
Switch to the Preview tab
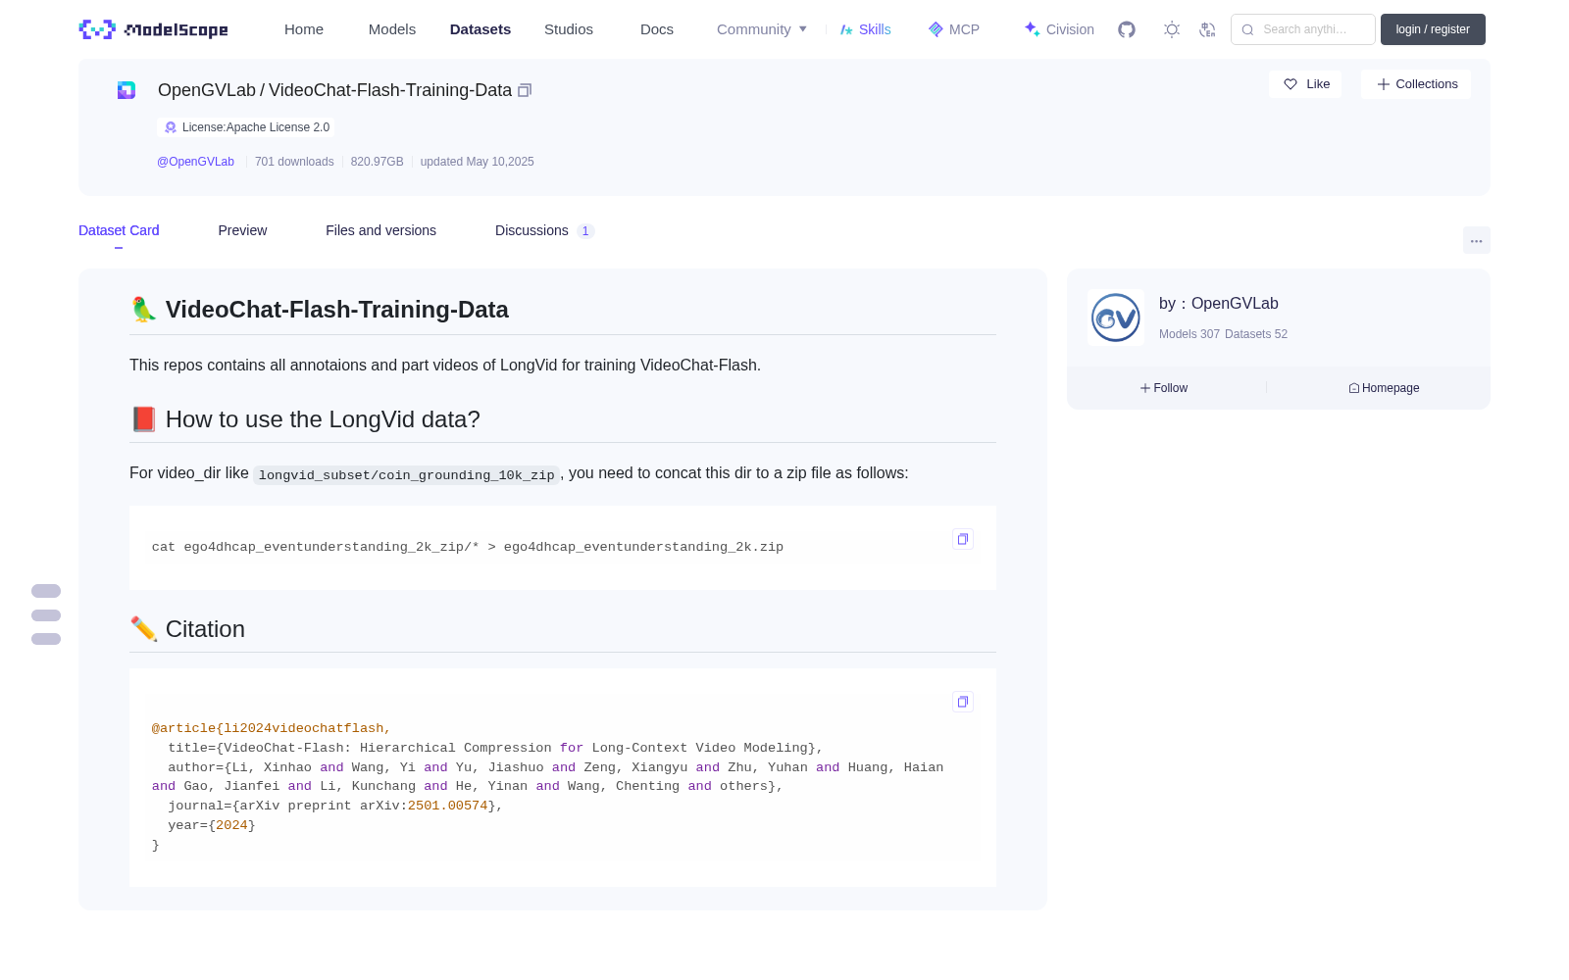(x=242, y=230)
